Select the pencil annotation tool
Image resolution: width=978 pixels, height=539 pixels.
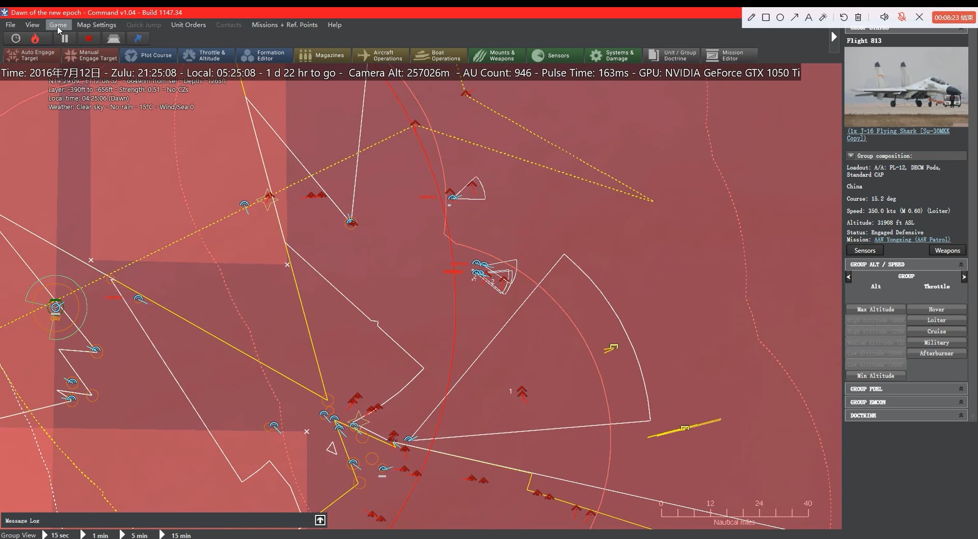coord(751,17)
